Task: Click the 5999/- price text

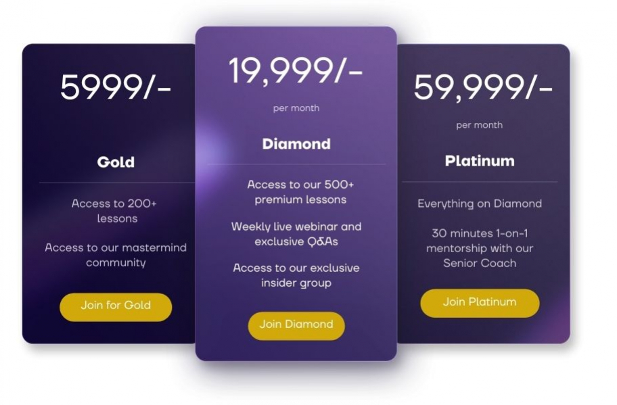Action: coord(116,87)
